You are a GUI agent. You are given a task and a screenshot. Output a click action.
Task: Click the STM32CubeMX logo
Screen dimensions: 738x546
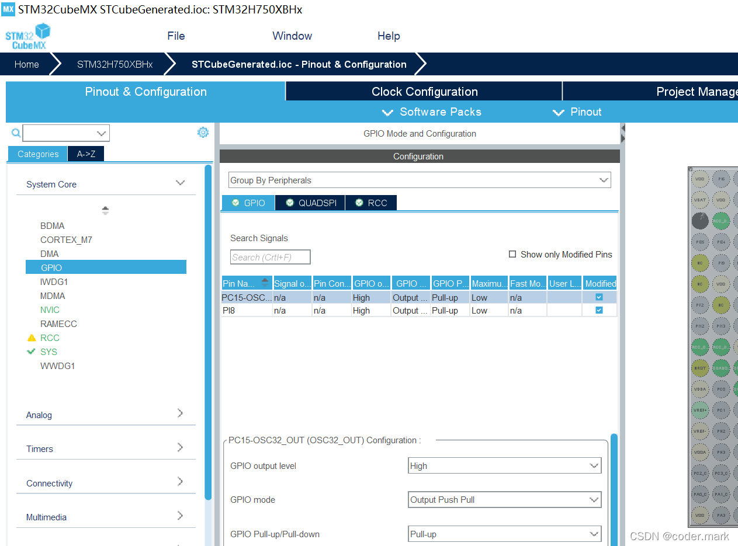click(27, 36)
